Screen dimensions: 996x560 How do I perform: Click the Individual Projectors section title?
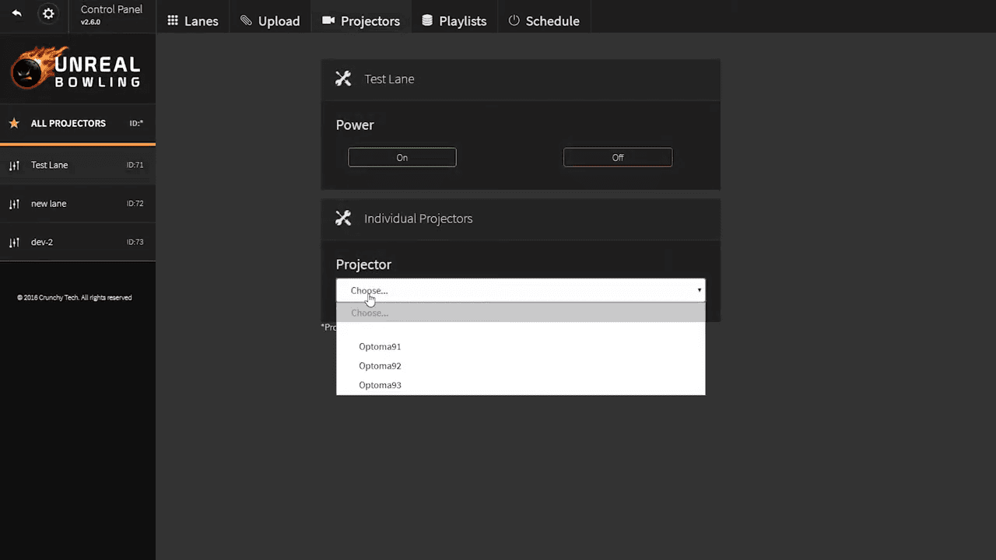point(419,219)
